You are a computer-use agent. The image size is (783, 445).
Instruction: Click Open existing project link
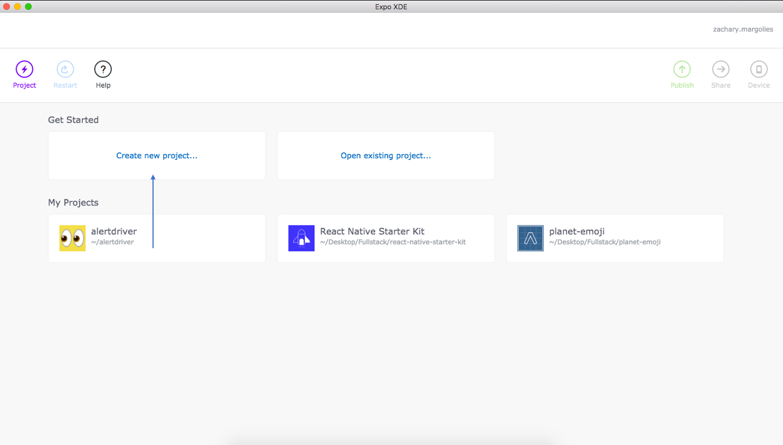click(386, 156)
